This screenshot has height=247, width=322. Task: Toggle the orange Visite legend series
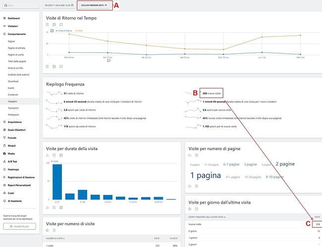[x=78, y=31]
